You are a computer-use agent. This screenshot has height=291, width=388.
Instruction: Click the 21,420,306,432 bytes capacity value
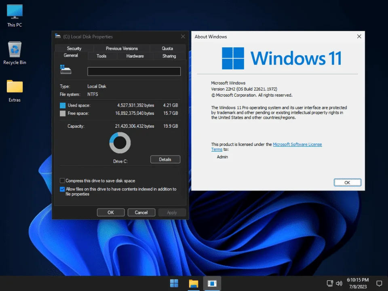[135, 126]
